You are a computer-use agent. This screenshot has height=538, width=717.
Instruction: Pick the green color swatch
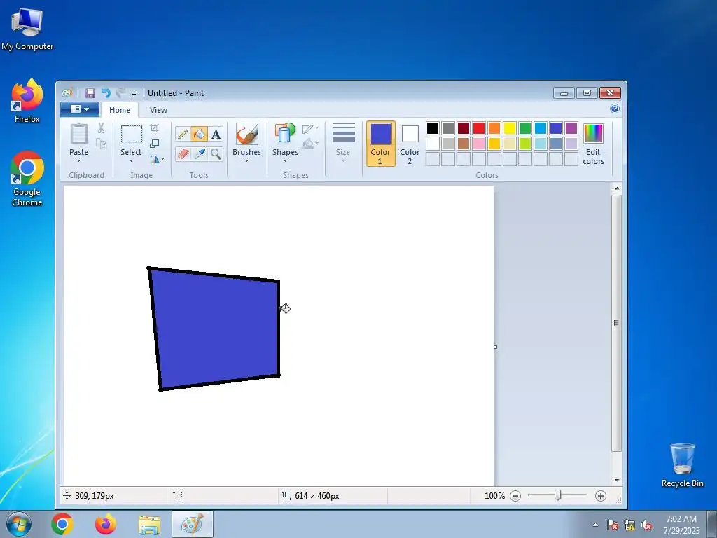[x=525, y=128]
